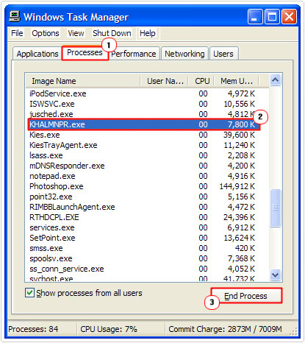Sort by the CPU column header
Screen dimensions: 305x343
click(201, 81)
